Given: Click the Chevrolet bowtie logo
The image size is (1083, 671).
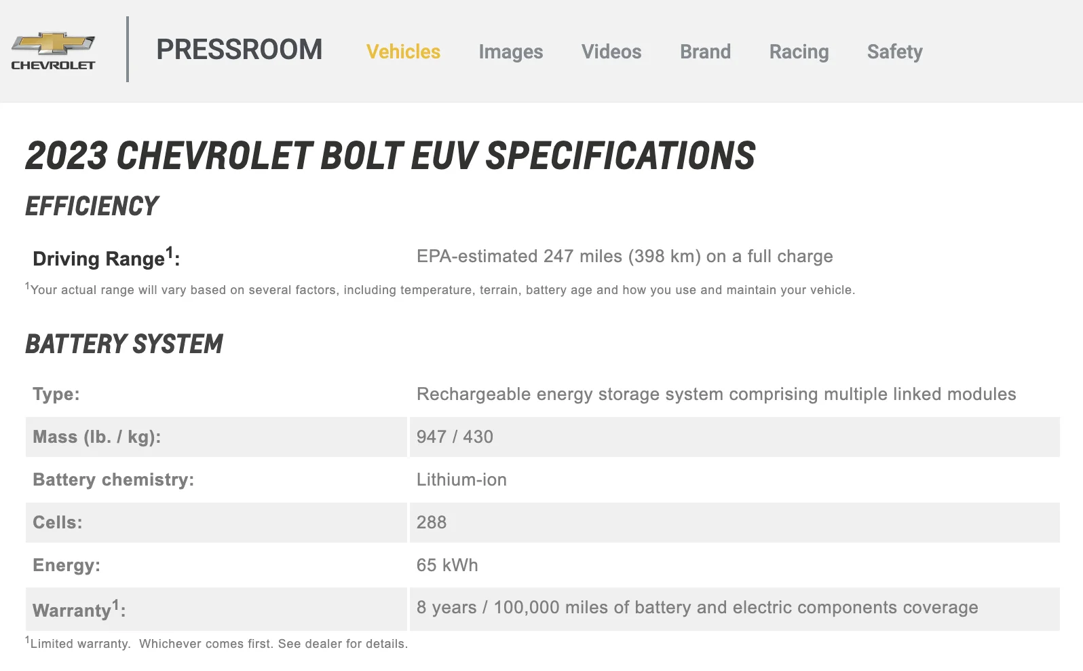Looking at the screenshot, I should point(53,51).
